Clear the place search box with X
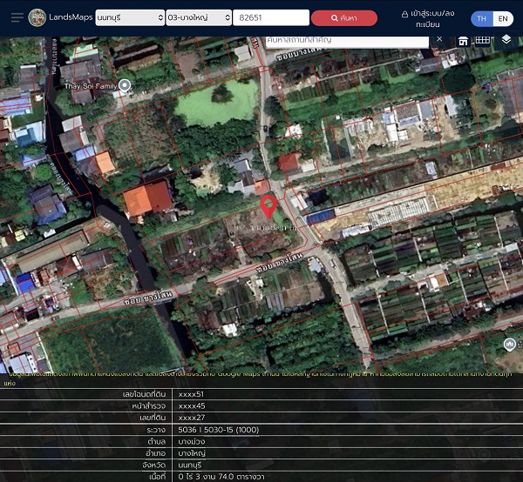The width and height of the screenshot is (523, 482). coord(439,39)
